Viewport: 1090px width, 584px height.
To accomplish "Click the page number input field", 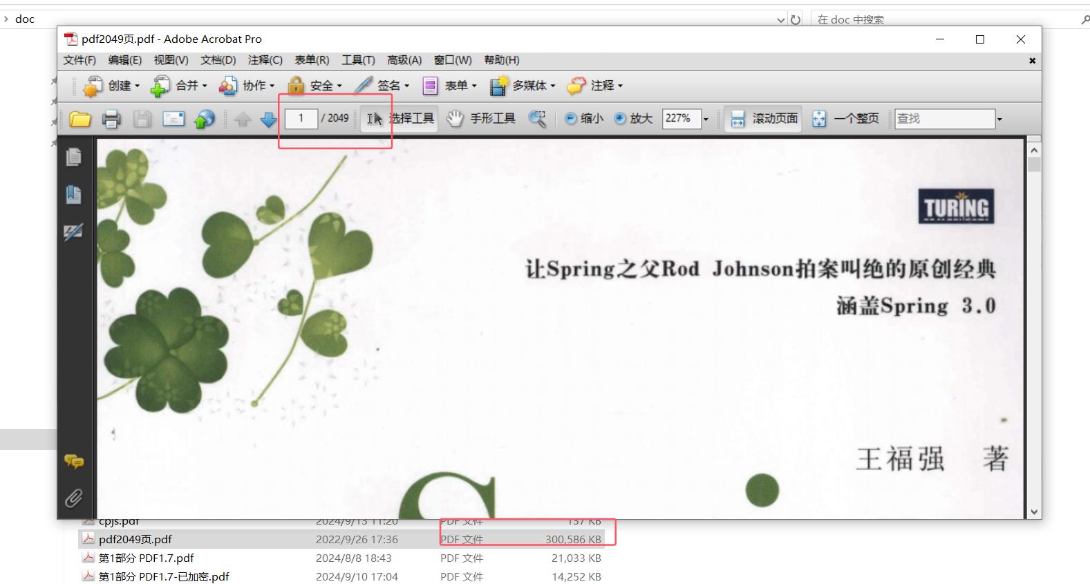I will [301, 118].
